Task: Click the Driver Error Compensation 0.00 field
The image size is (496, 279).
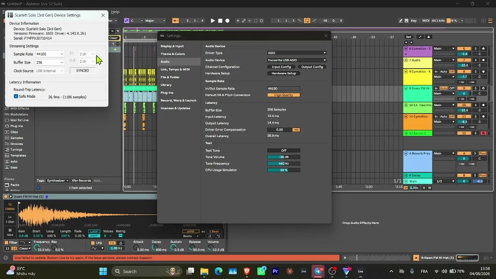Action: tap(279, 130)
